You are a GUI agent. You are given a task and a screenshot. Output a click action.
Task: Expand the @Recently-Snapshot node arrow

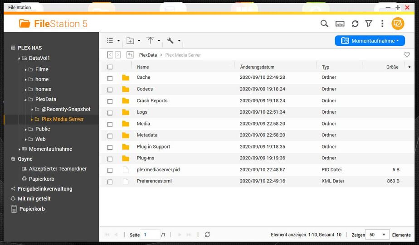[32, 110]
